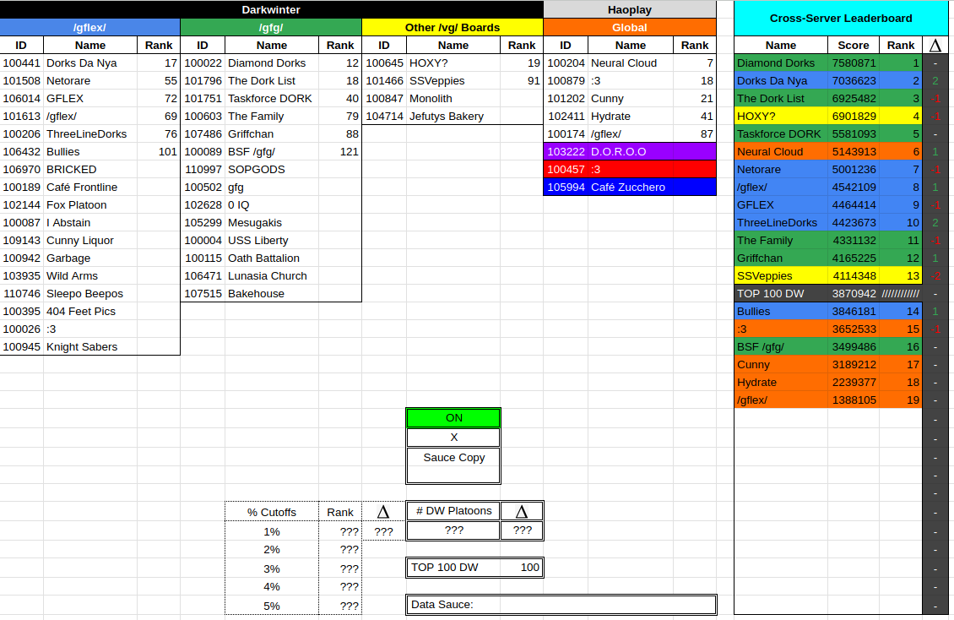
Task: Select ThreeLineDorks rank 10 leaderboard cell
Action: tap(901, 223)
